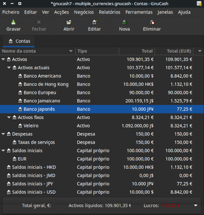Open the summary bar dropdown next to Lucros
Image resolution: width=204 pixels, height=215 pixels.
tap(196, 205)
